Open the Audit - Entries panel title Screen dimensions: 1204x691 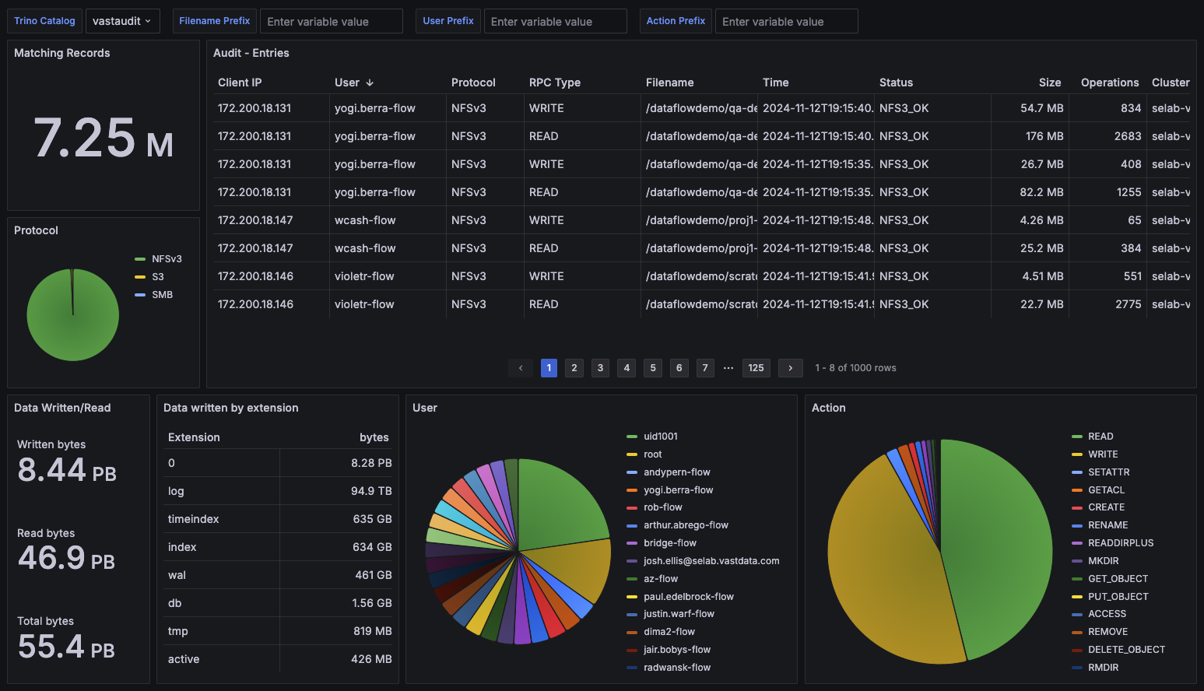point(251,53)
